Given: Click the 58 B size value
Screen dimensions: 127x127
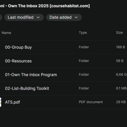Looking at the screenshot, I should tap(120, 61).
